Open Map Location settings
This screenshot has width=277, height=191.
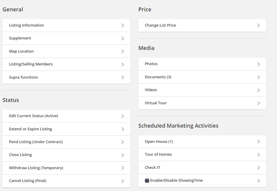(x=66, y=51)
